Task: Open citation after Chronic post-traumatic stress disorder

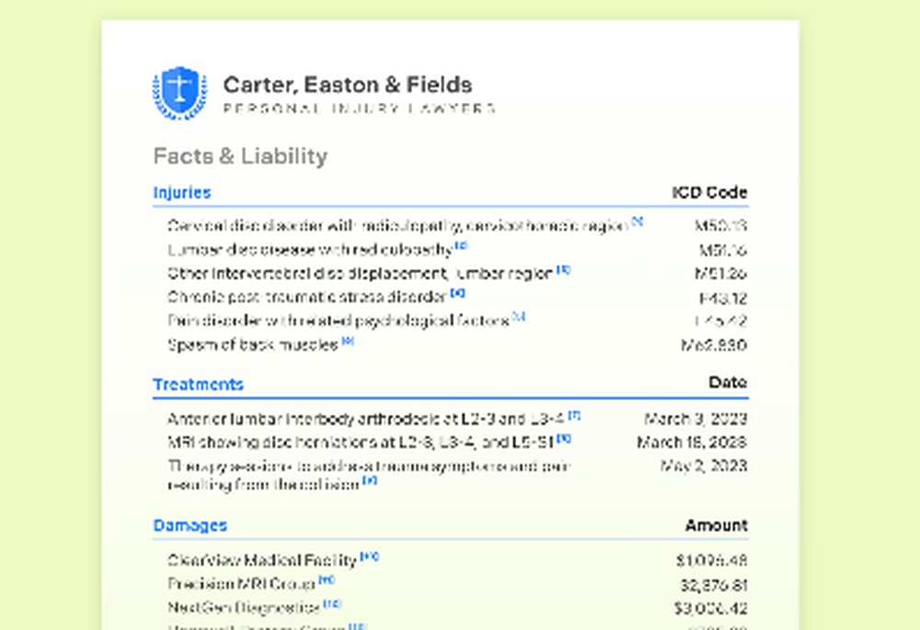Action: tap(457, 292)
